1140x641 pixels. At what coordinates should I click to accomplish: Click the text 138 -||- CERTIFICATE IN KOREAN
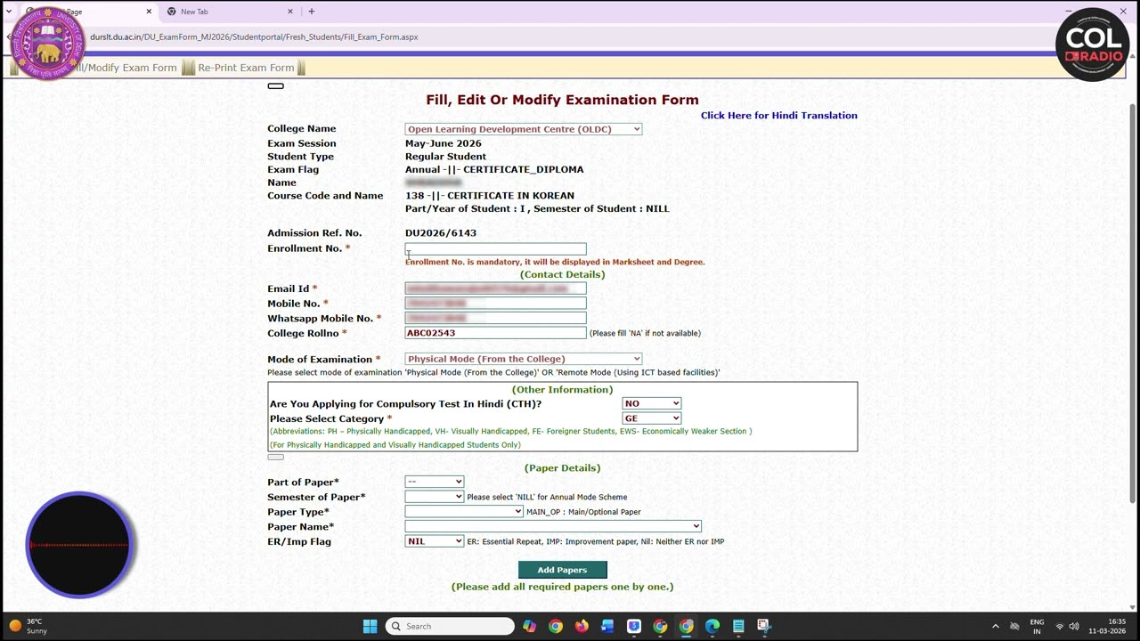point(490,196)
